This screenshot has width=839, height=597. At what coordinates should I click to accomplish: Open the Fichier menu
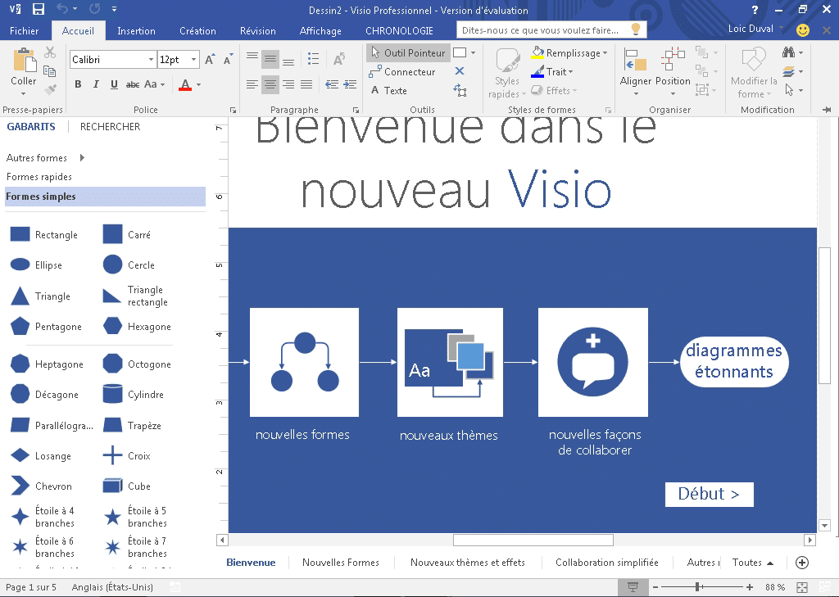pyautogui.click(x=24, y=31)
